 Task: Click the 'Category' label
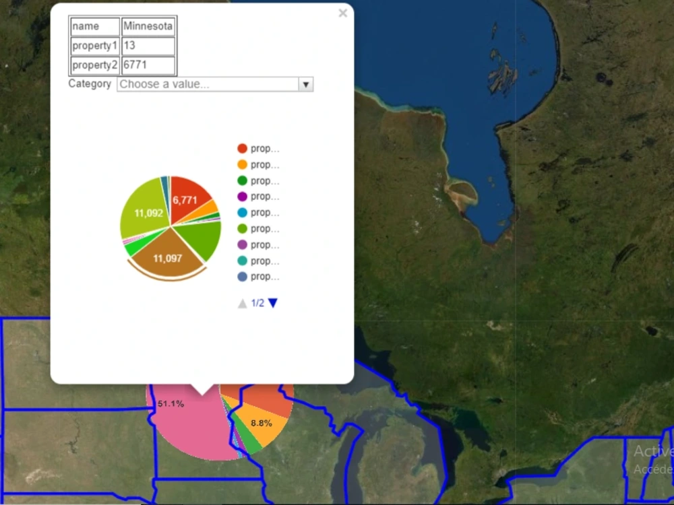point(90,83)
